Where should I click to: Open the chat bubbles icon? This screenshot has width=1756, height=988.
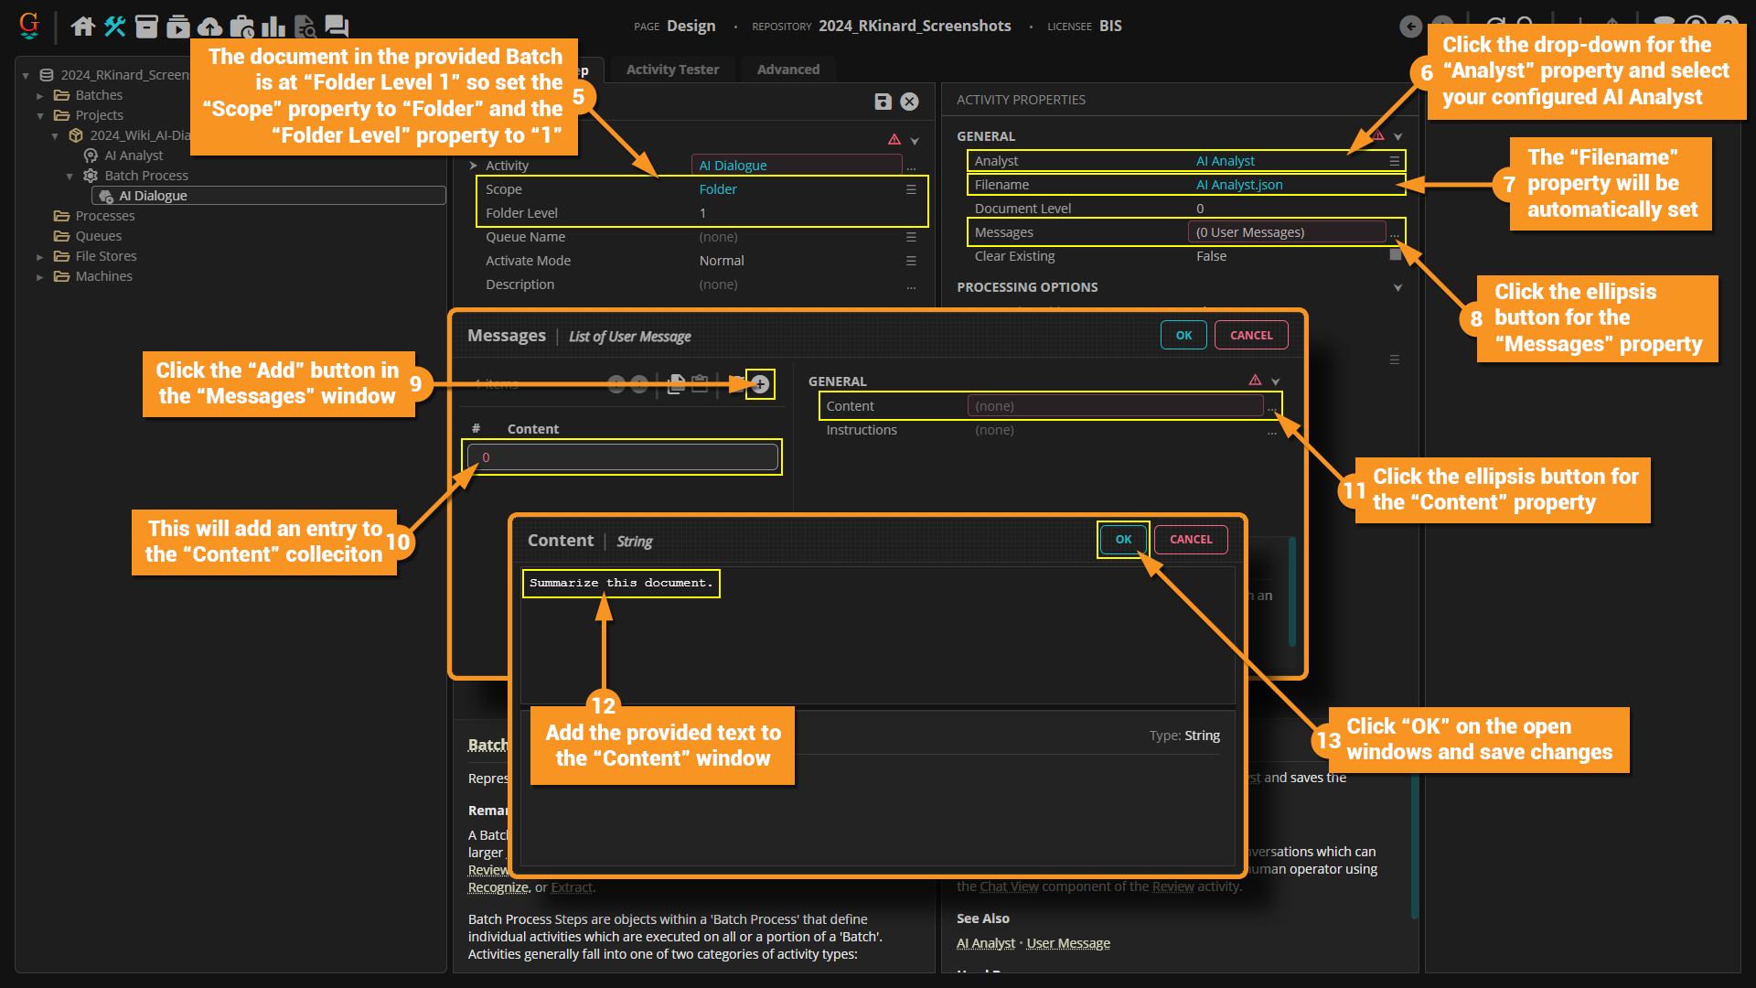tap(337, 27)
